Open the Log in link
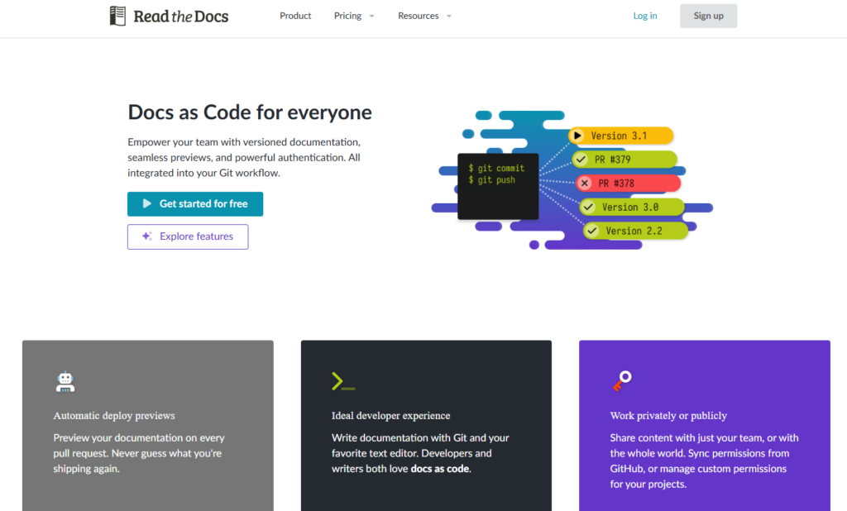Image resolution: width=847 pixels, height=511 pixels. click(644, 15)
